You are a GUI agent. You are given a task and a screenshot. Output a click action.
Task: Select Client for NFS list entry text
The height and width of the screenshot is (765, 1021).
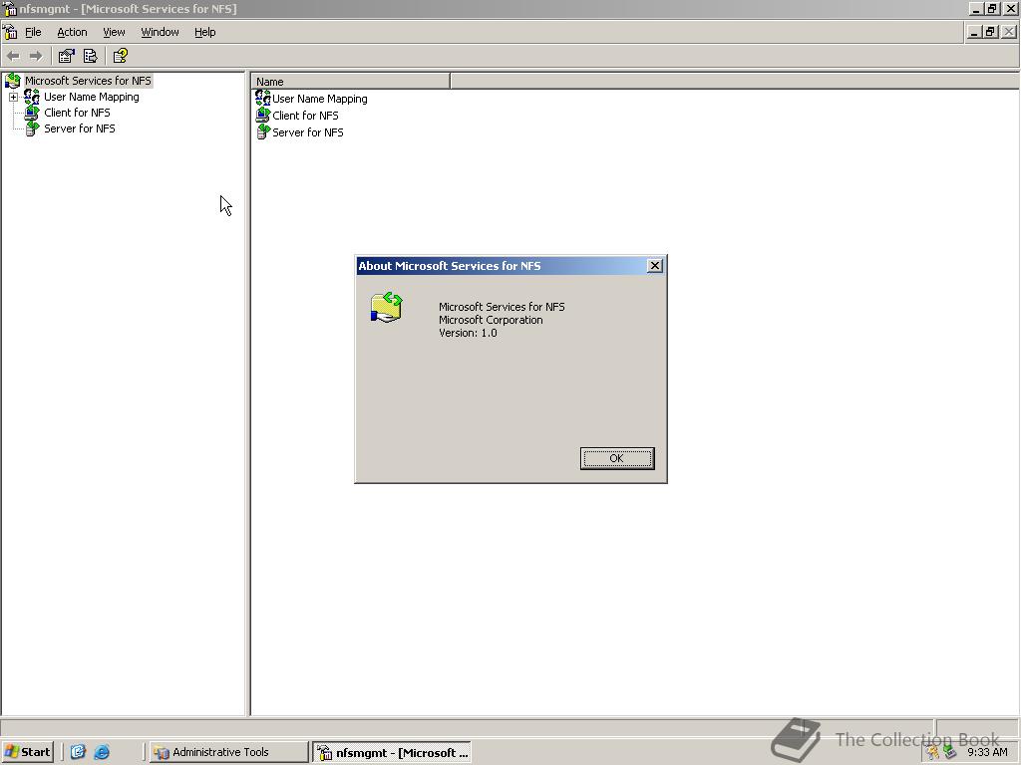point(305,116)
